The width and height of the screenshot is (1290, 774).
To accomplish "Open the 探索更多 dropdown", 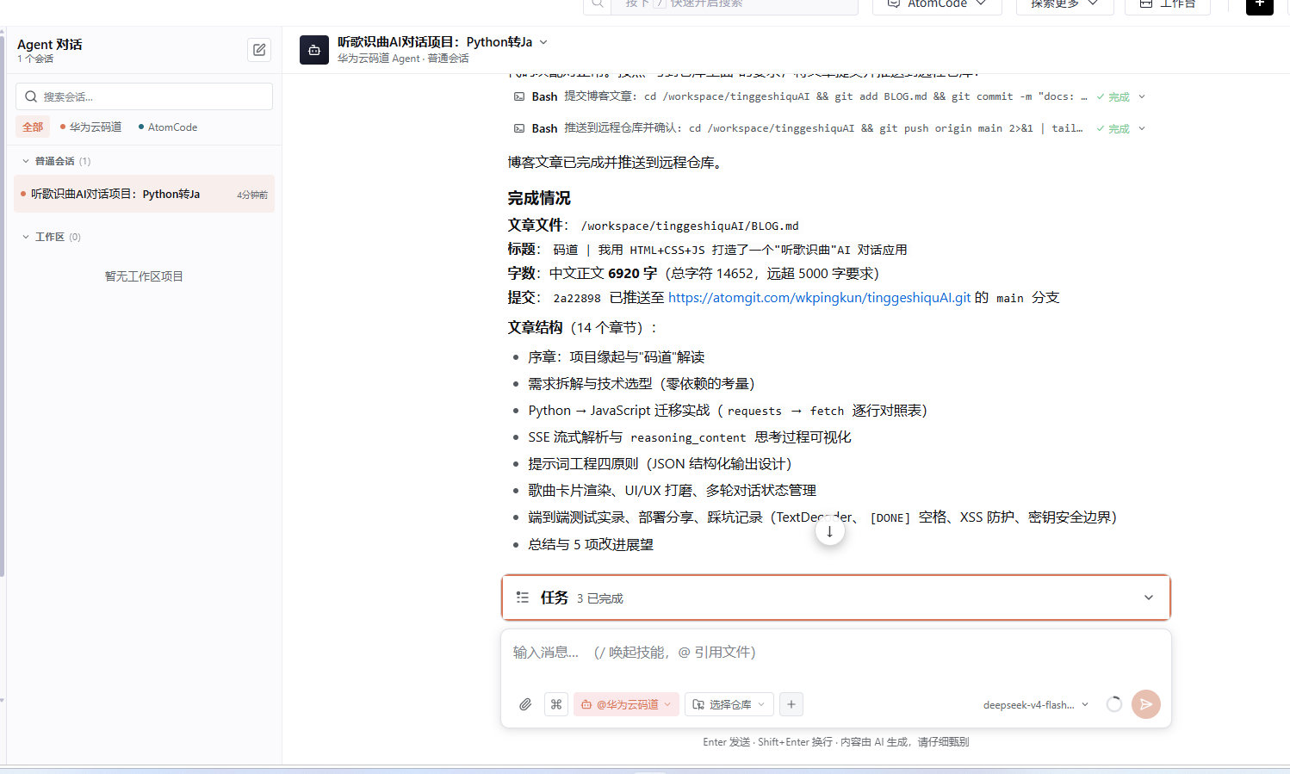I will click(x=1065, y=4).
